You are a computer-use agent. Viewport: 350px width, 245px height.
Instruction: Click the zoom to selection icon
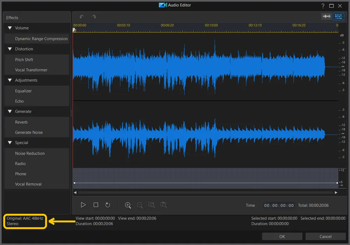click(x=152, y=205)
